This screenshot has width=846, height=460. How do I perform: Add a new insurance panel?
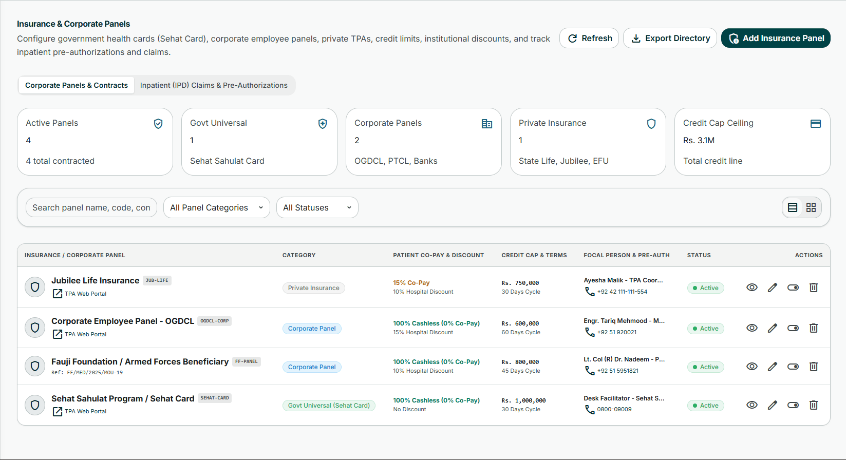(776, 38)
